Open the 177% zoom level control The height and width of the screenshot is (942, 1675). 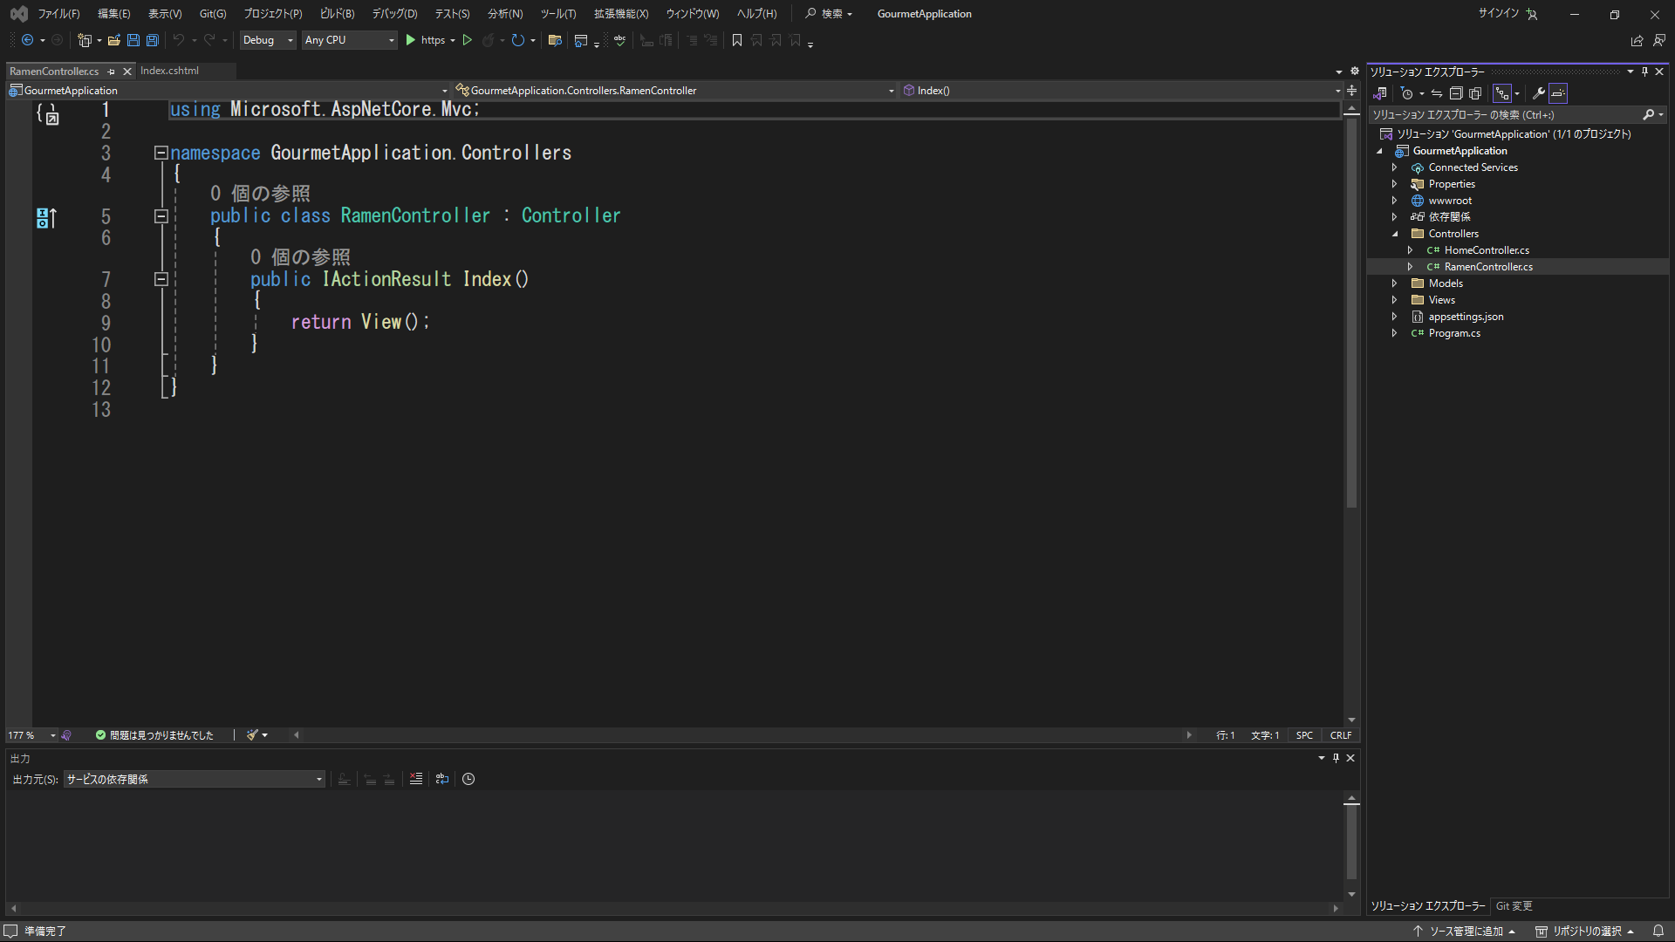tap(29, 735)
